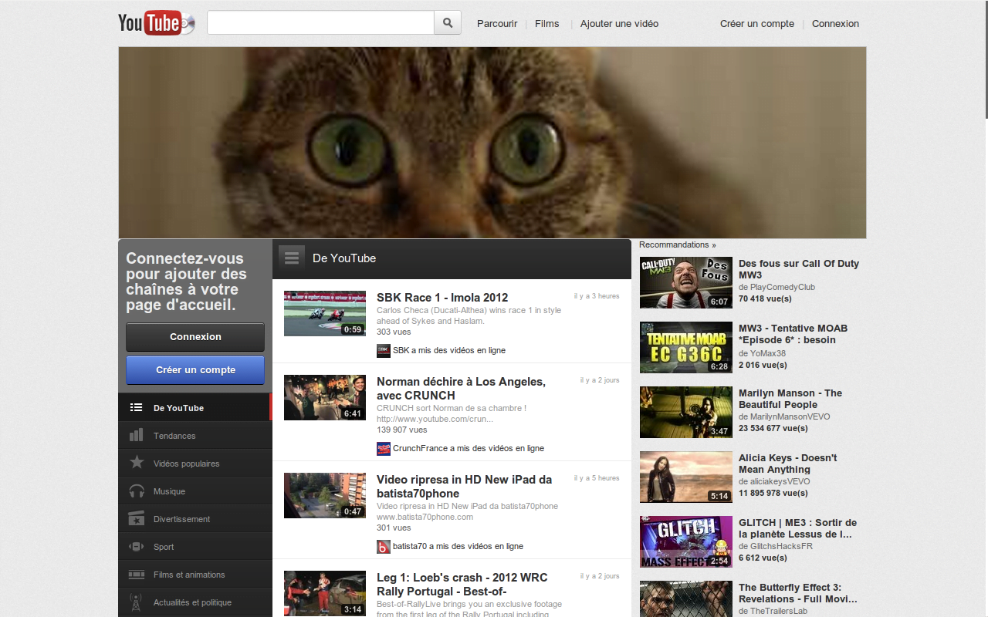
Task: Click The Butterfly Effect 3 thumbnail
Action: [686, 599]
